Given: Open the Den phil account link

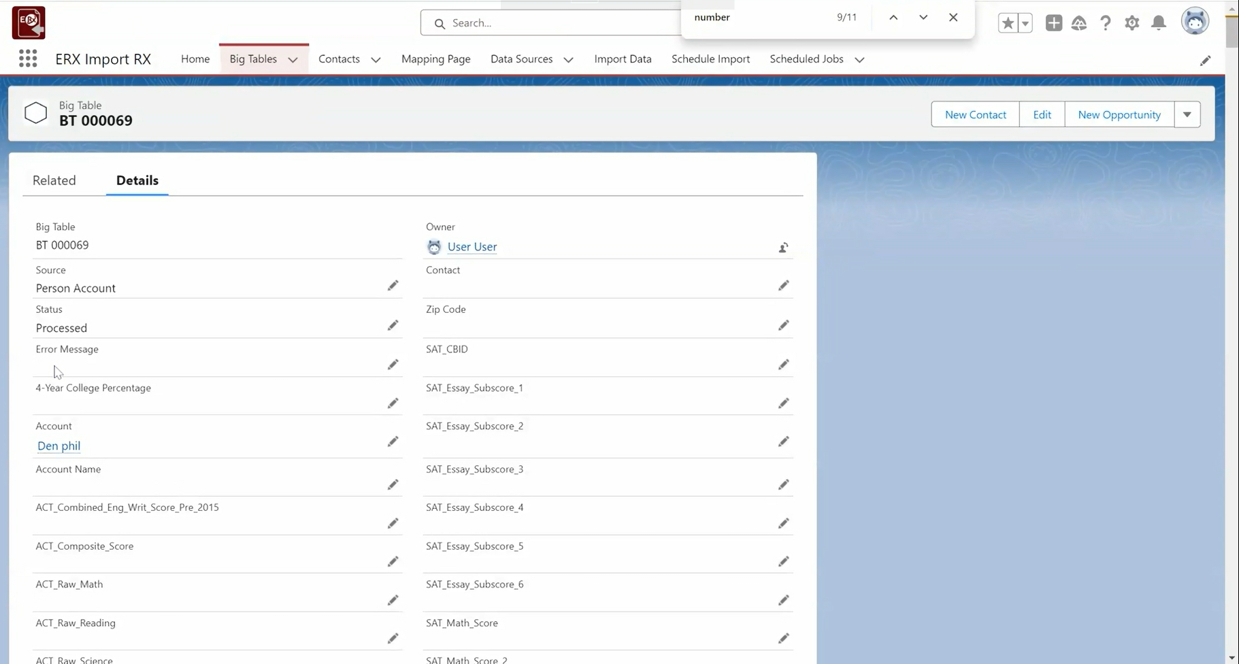Looking at the screenshot, I should click(59, 446).
